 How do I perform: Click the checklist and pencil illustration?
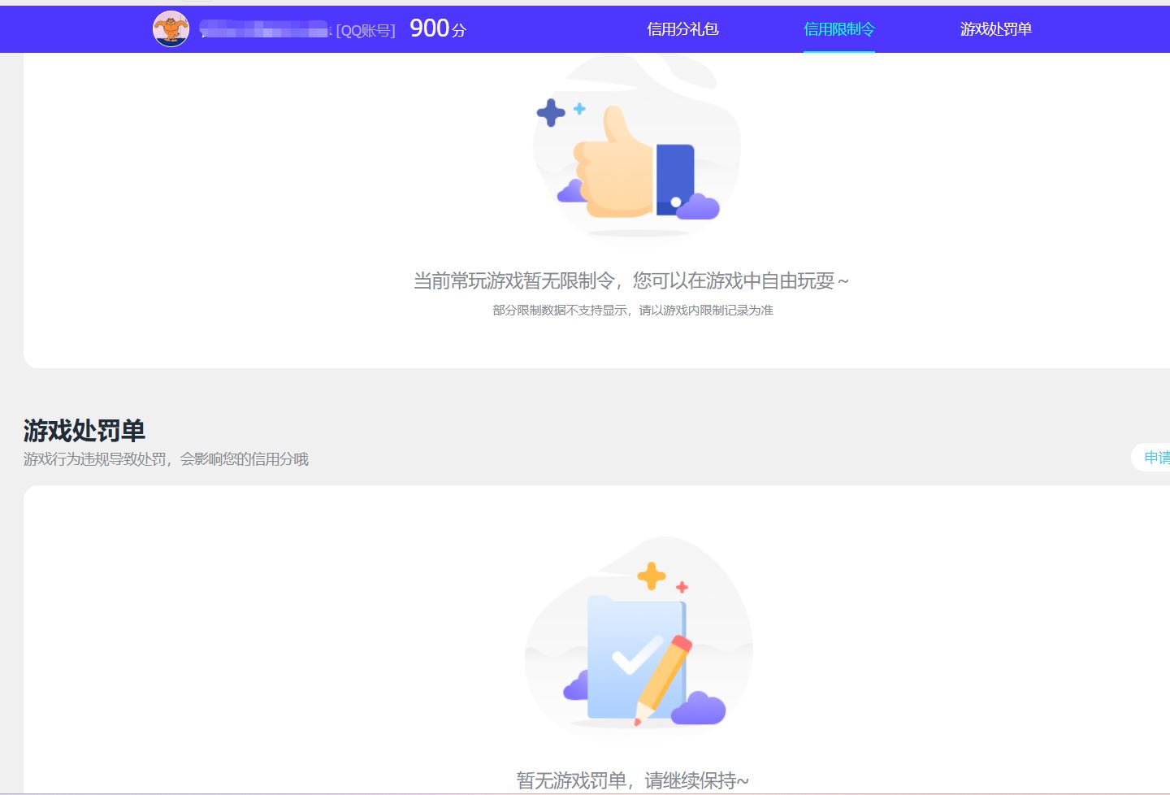coord(638,658)
